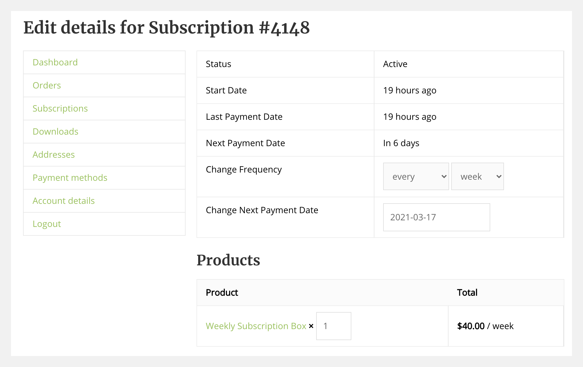
Task: Manage your Payment methods
Action: pyautogui.click(x=70, y=178)
